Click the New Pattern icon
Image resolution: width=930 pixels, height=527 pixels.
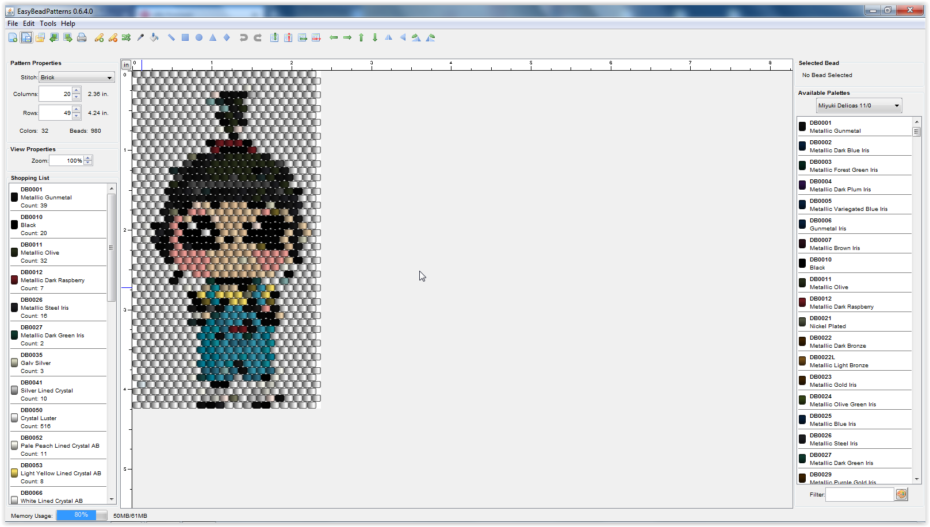(x=13, y=37)
